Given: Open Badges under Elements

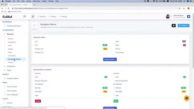Looking at the screenshot, I should (x=11, y=49).
